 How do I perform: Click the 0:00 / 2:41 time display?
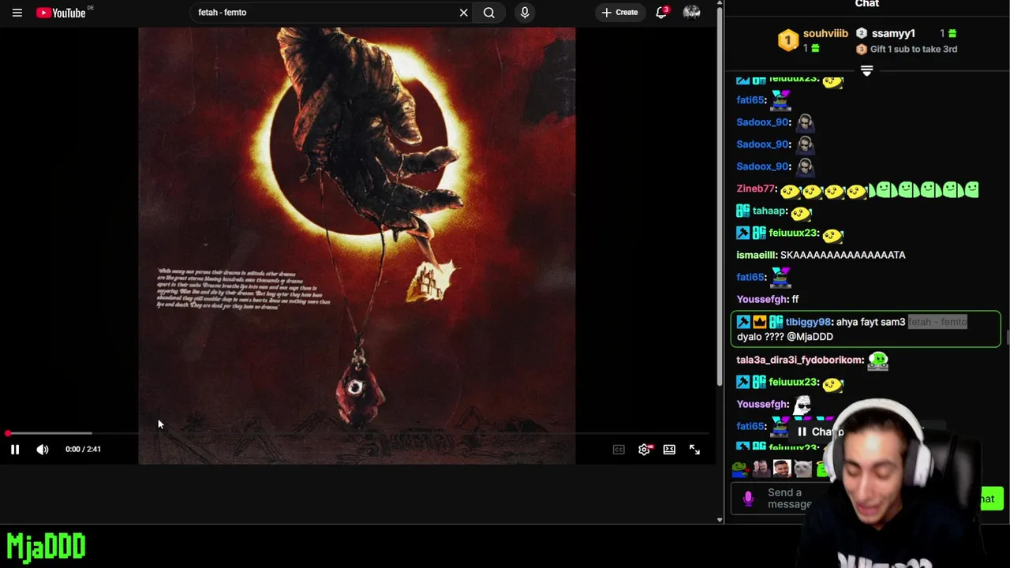point(83,449)
